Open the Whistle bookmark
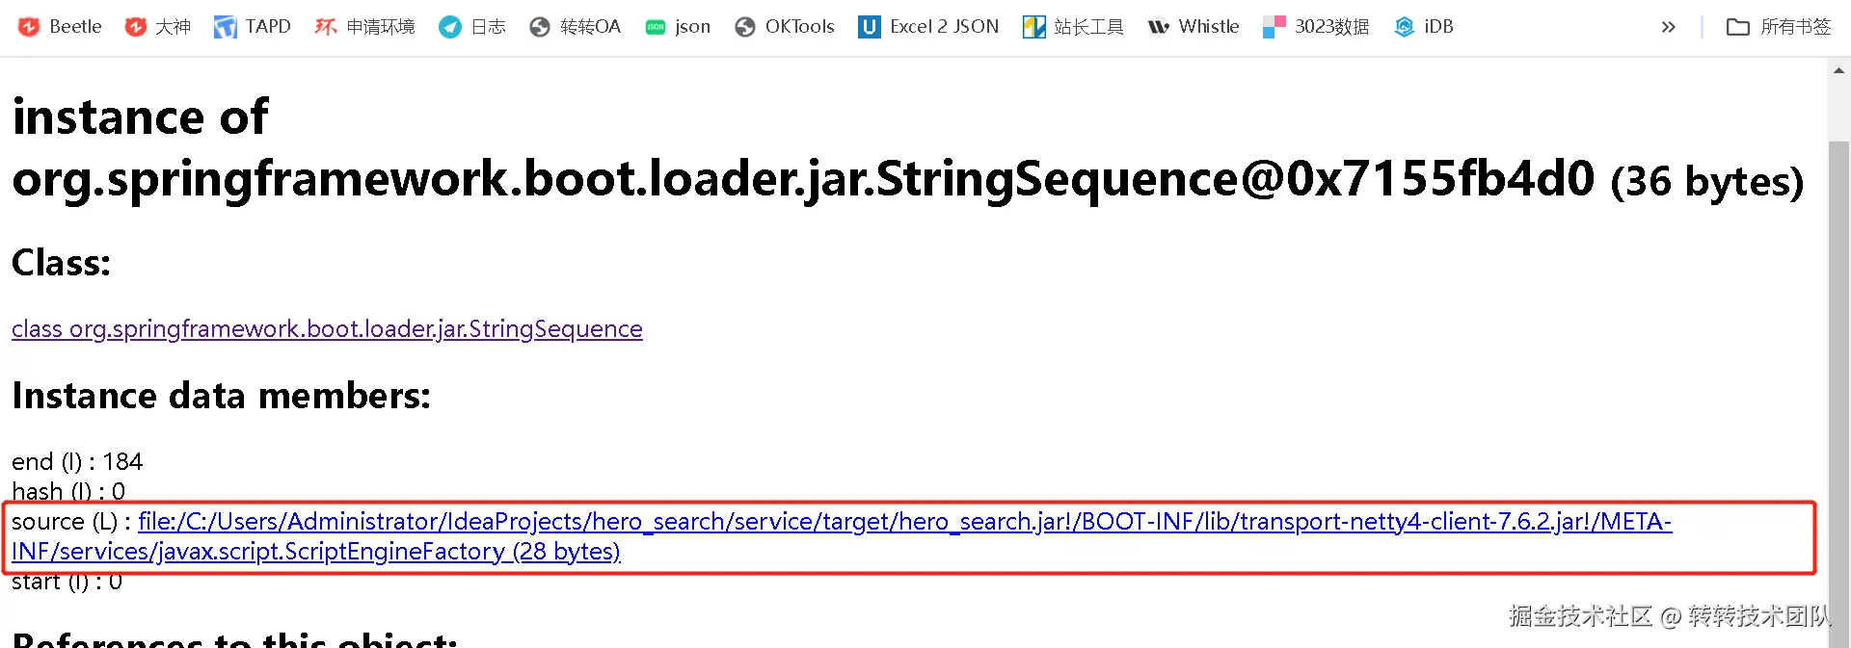The image size is (1851, 648). tap(1194, 27)
